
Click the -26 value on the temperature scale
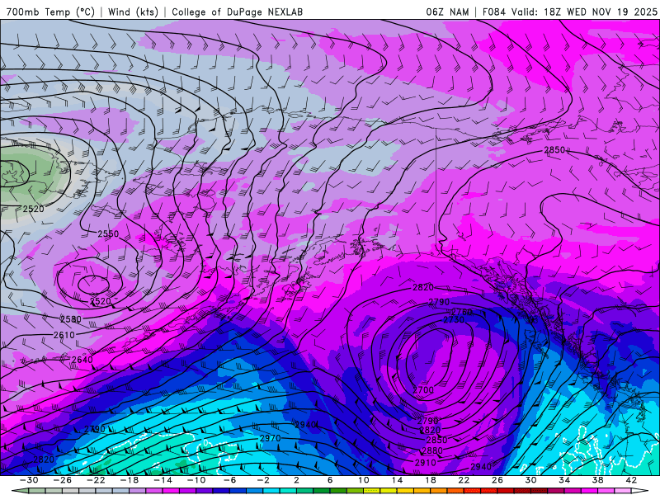click(x=63, y=480)
